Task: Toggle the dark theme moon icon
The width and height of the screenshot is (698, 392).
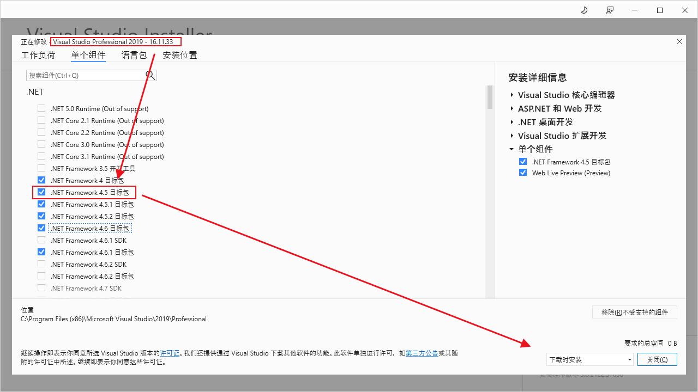Action: 584,10
